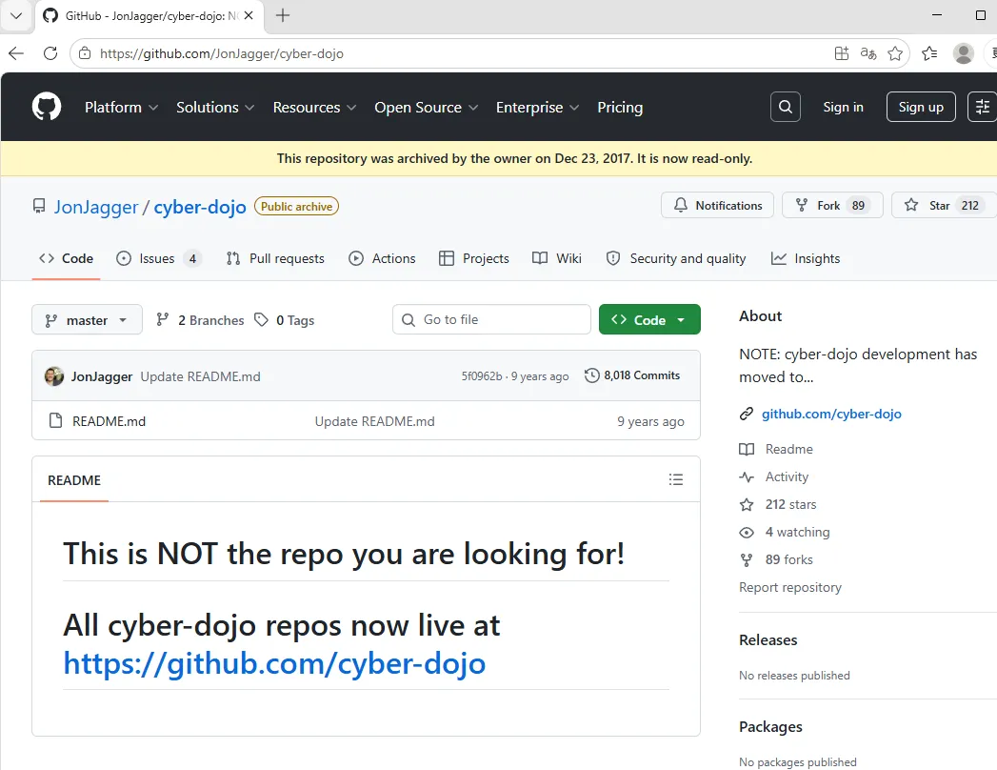
Task: Click the browser profile avatar
Action: [x=964, y=53]
